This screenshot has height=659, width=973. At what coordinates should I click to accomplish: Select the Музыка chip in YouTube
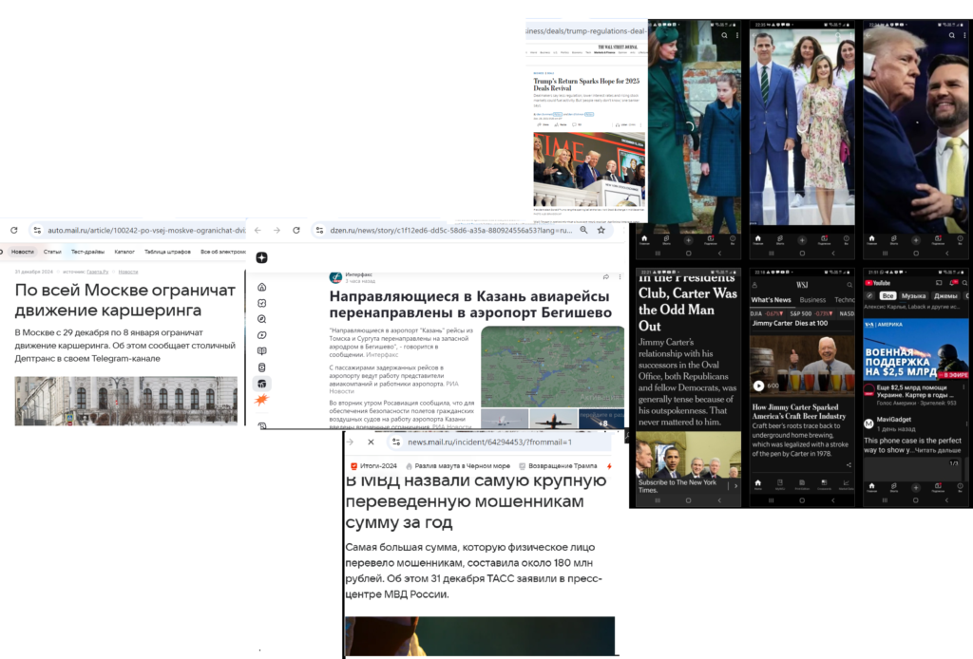(913, 295)
